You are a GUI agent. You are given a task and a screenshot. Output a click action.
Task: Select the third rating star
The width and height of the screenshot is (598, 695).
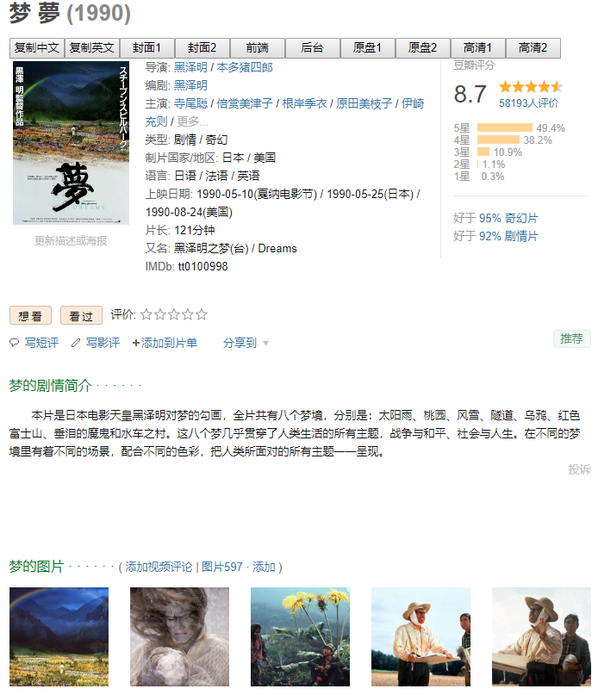(174, 314)
